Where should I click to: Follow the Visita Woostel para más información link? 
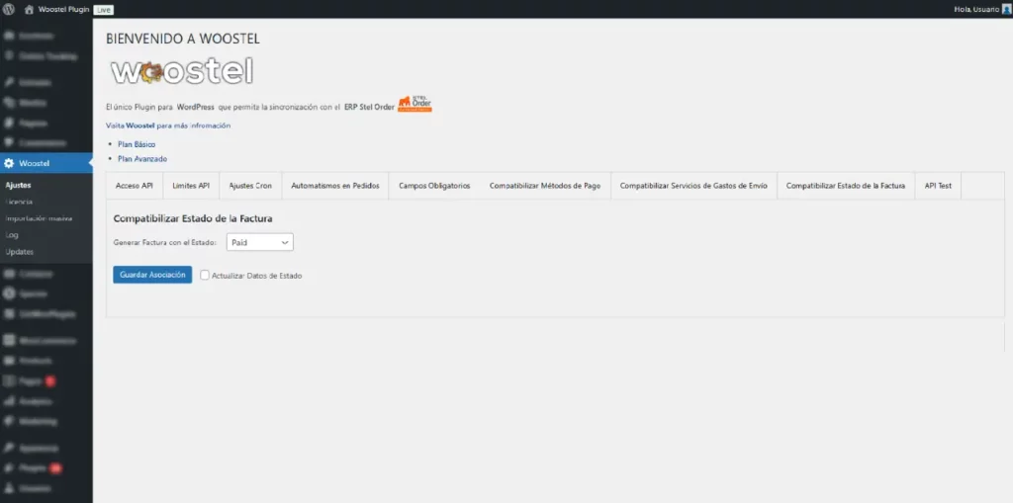tap(168, 126)
